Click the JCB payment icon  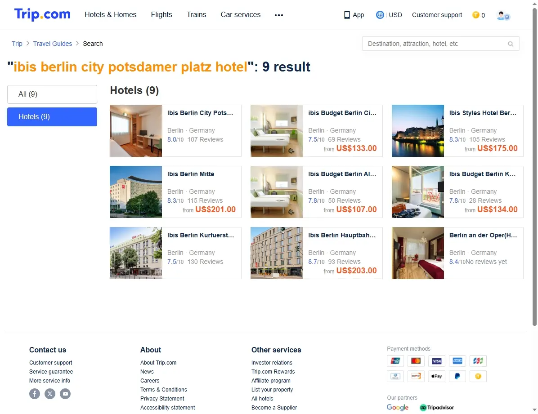point(478,361)
